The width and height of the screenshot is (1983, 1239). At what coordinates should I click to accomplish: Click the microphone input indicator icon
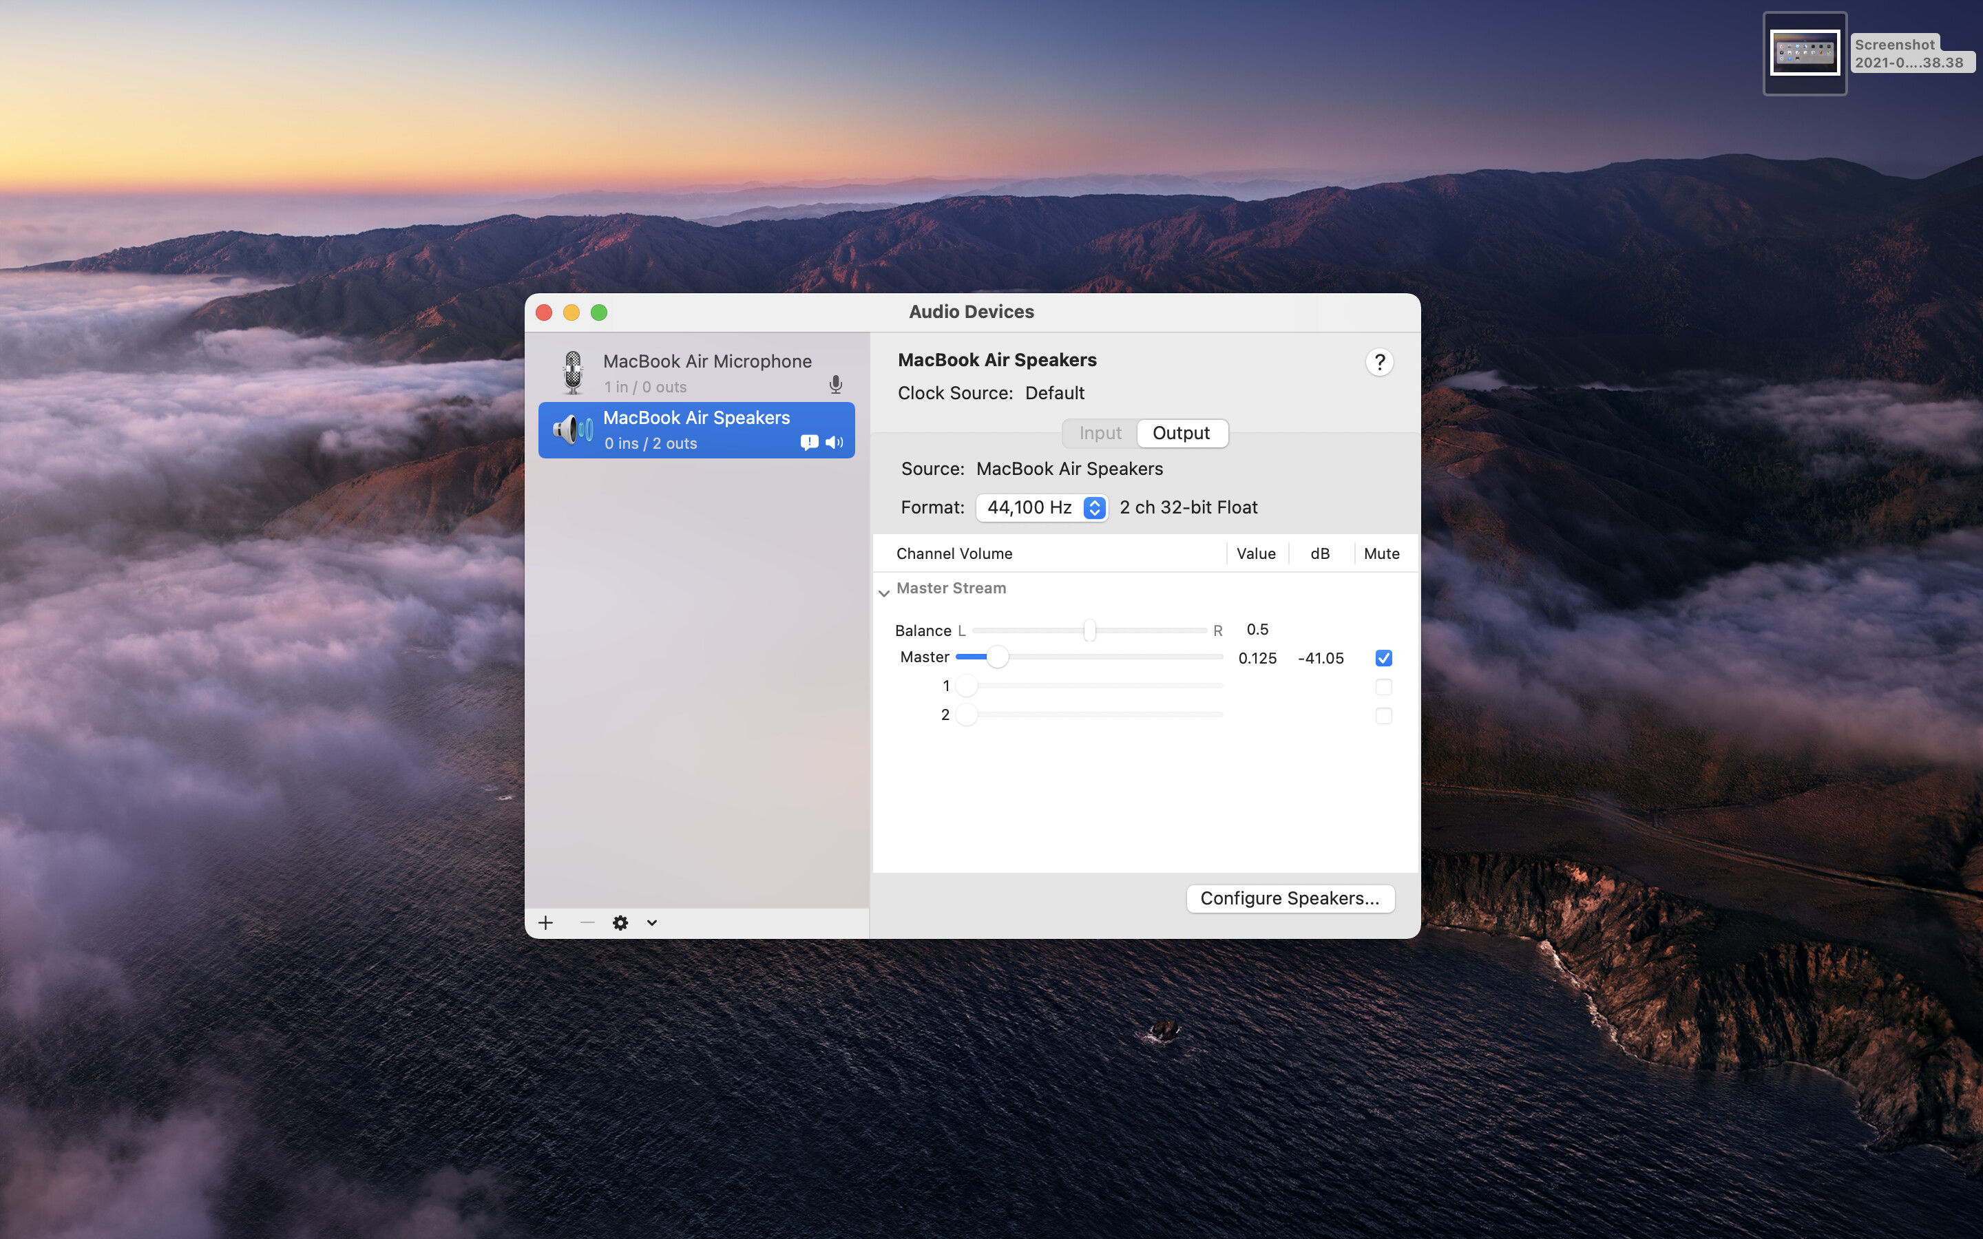[835, 384]
